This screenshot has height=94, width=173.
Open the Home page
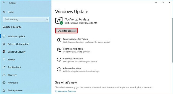tap(11, 12)
